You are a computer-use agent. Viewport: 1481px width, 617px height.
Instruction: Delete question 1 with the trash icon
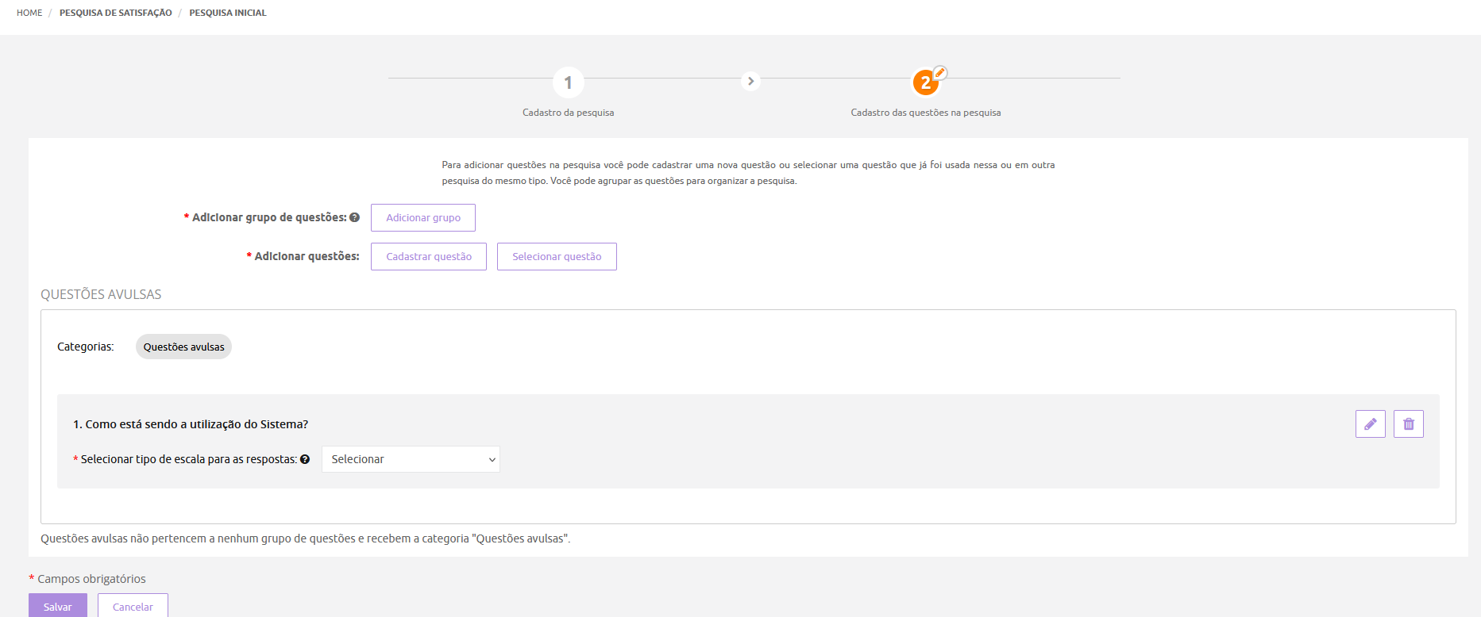click(1408, 424)
